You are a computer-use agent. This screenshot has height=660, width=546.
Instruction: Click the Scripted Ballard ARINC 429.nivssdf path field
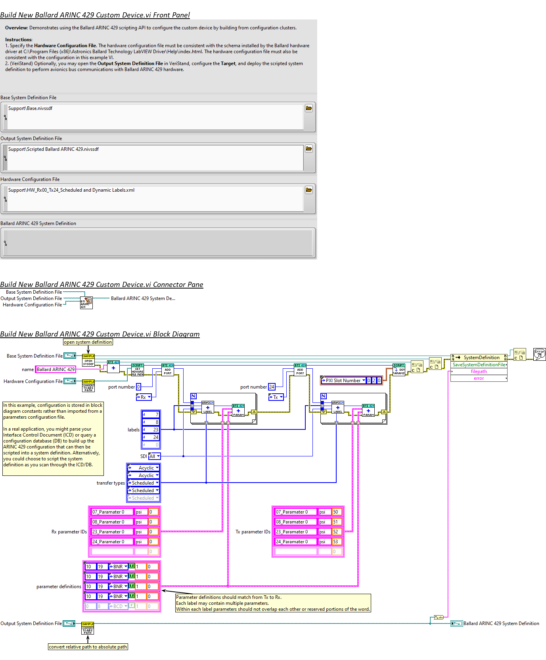pos(155,158)
